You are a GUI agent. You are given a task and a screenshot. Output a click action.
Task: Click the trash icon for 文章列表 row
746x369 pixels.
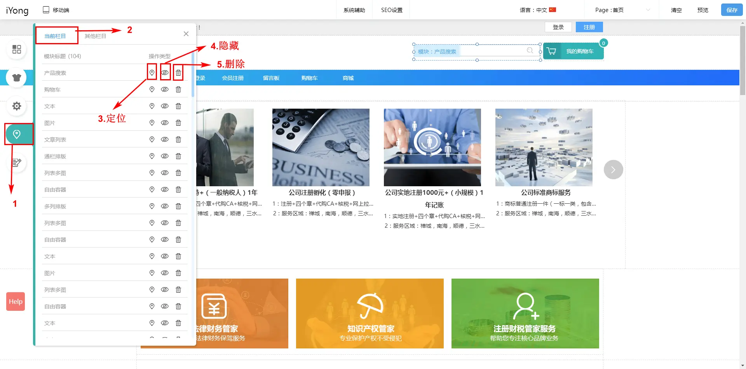tap(178, 139)
